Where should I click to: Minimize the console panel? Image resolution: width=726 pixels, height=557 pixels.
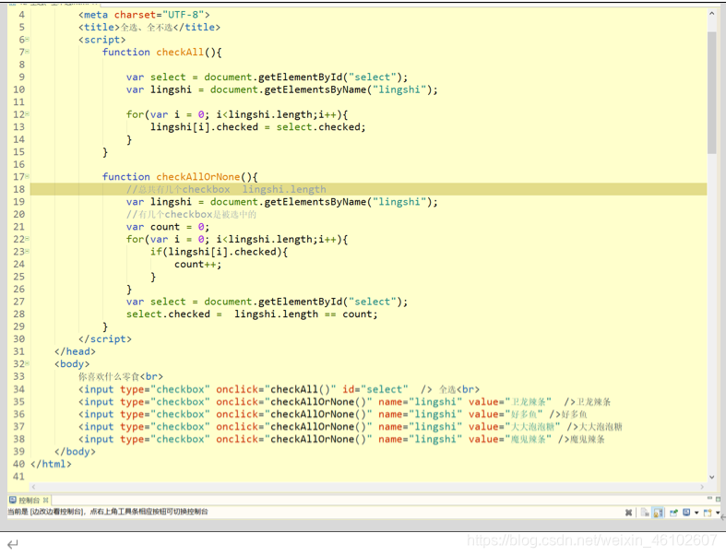[x=709, y=498]
